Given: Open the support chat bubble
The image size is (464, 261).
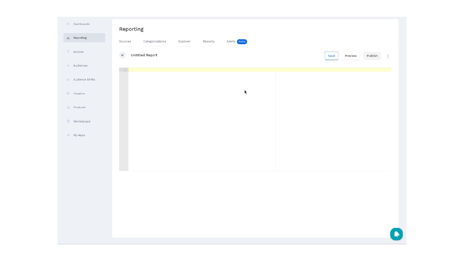Looking at the screenshot, I should [396, 234].
